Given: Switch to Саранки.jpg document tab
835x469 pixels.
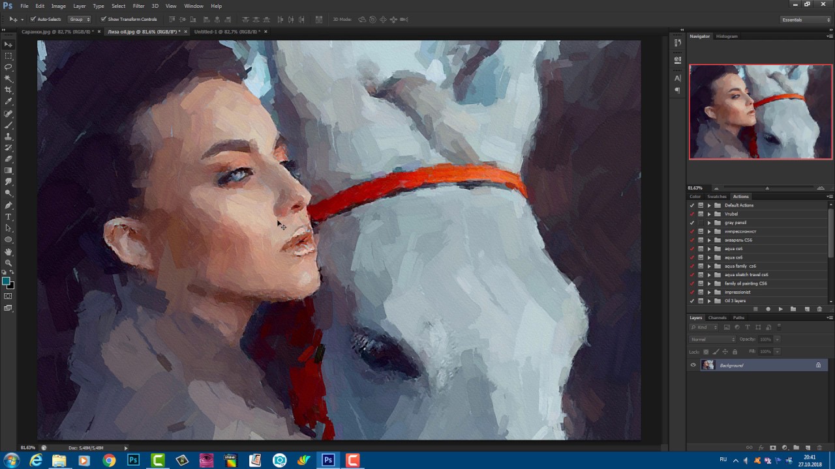Looking at the screenshot, I should click(x=58, y=31).
